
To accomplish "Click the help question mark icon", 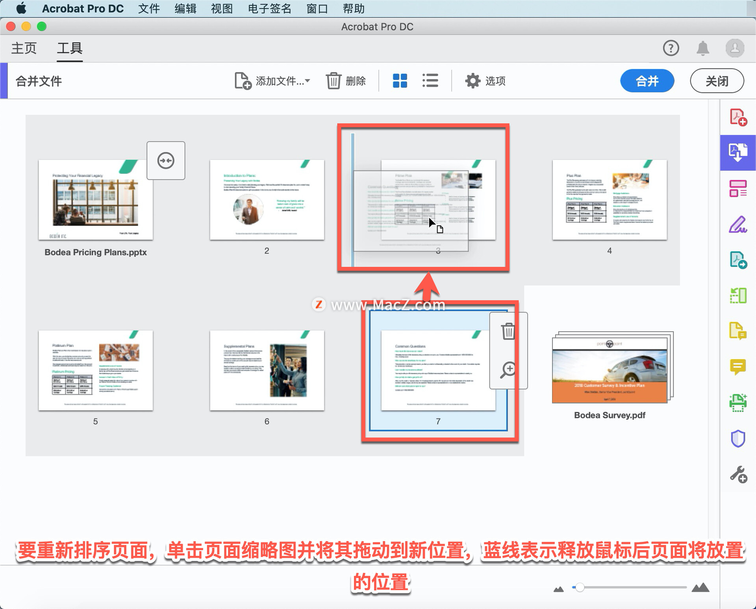I will click(671, 48).
